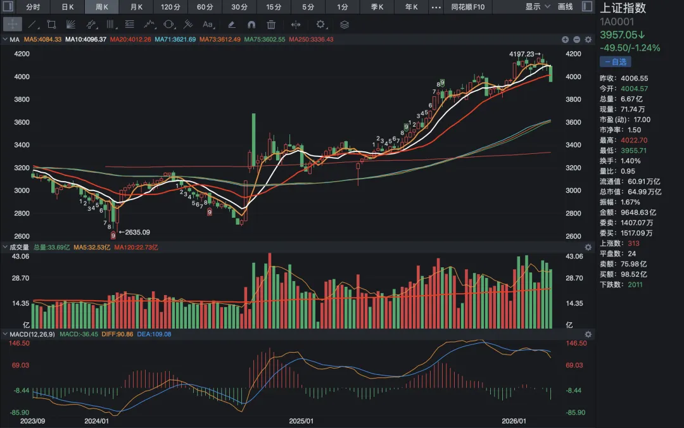Open more periods via ellipsis button
The image size is (684, 428).
coord(436,7)
